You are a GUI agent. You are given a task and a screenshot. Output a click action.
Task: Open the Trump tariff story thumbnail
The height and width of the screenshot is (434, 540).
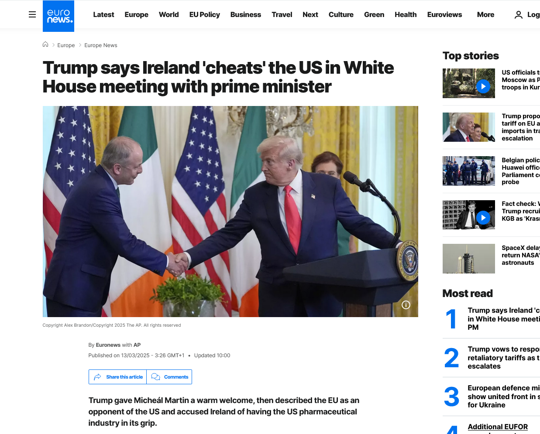pyautogui.click(x=469, y=127)
